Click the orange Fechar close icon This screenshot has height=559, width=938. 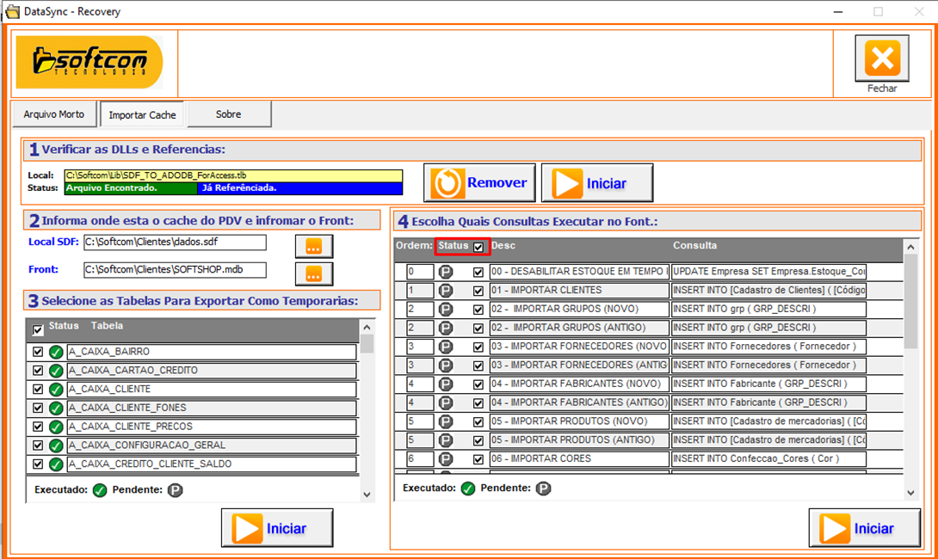881,59
